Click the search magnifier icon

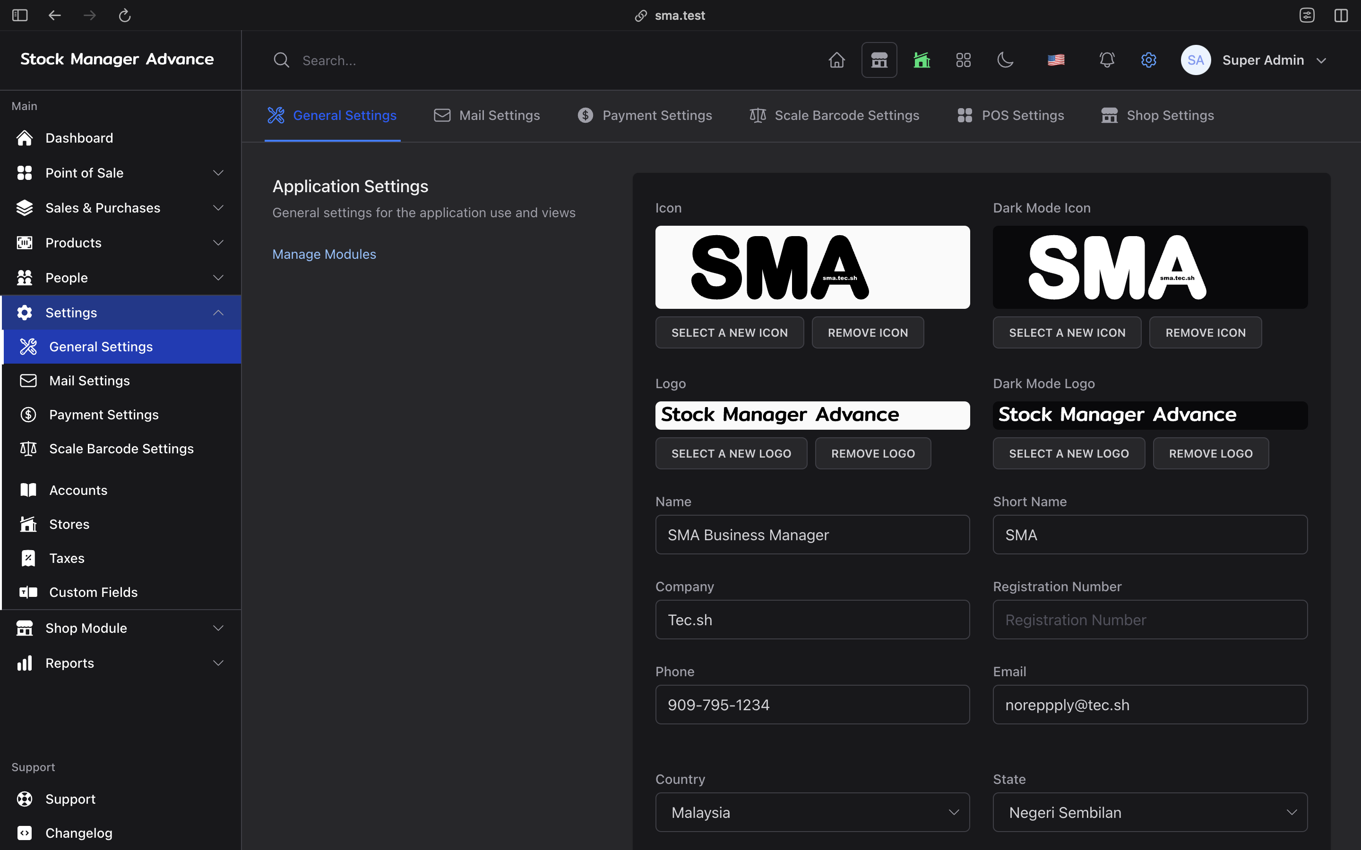[281, 60]
